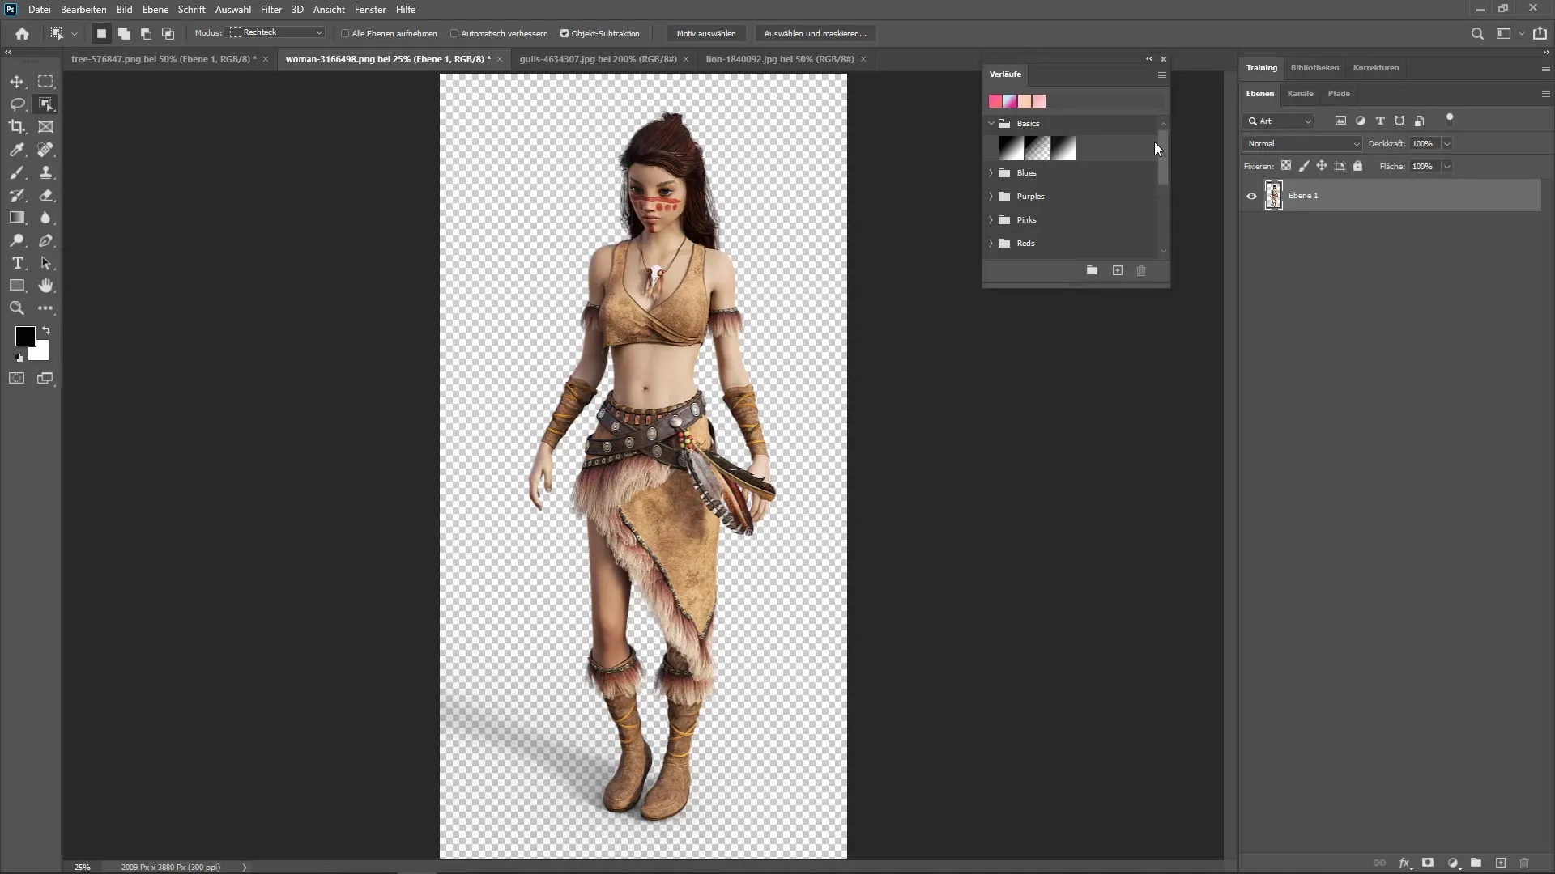Select the Path Selection tool
Image resolution: width=1555 pixels, height=874 pixels.
point(46,263)
